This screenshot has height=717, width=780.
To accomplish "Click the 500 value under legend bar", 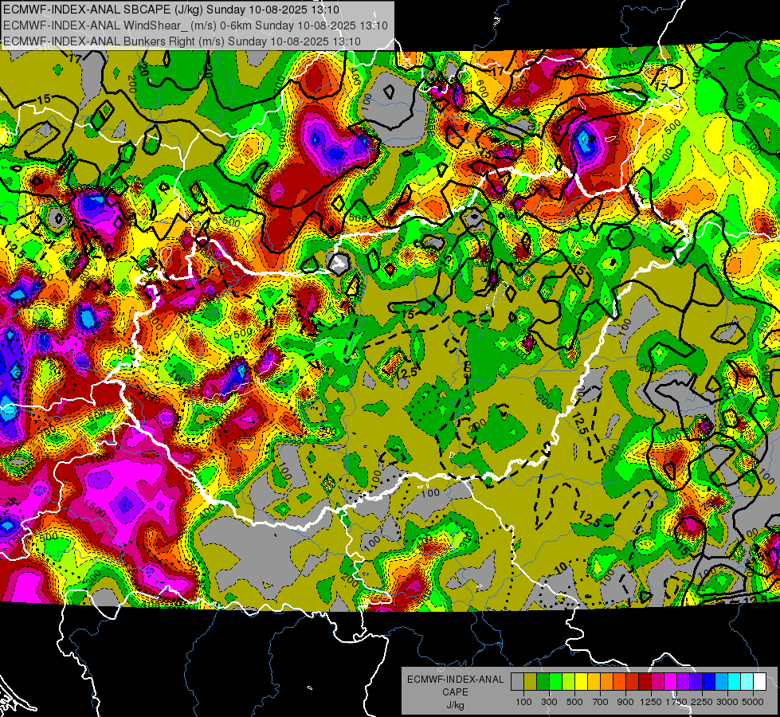I will pyautogui.click(x=575, y=702).
